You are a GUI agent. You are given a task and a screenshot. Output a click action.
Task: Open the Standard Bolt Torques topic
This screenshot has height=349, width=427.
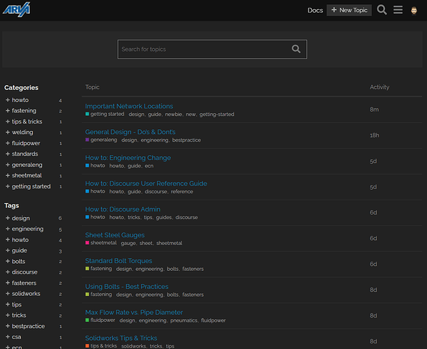119,261
